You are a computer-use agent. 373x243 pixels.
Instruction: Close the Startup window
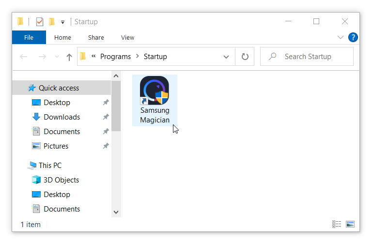[x=345, y=21]
